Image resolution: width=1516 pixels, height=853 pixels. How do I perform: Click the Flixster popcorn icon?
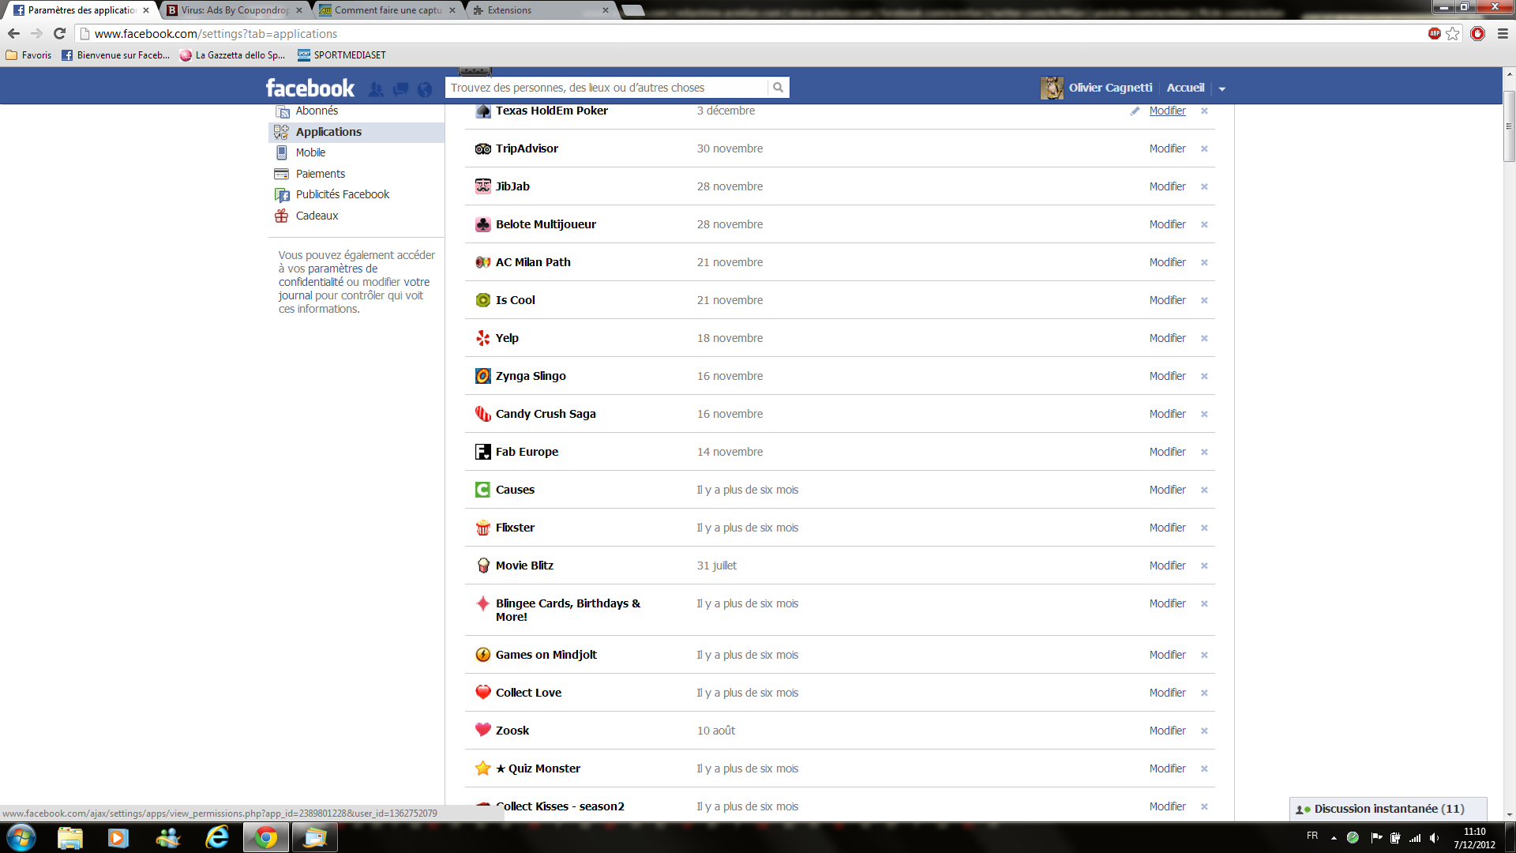point(482,528)
